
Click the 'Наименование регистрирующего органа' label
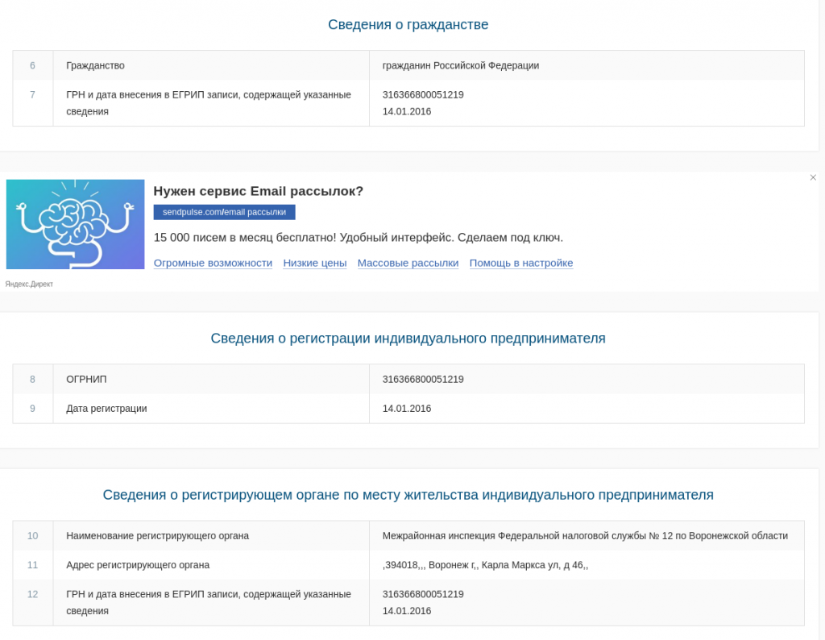pos(157,535)
